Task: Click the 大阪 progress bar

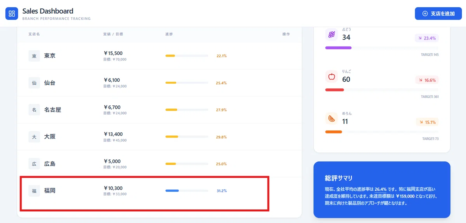Action: (187, 137)
